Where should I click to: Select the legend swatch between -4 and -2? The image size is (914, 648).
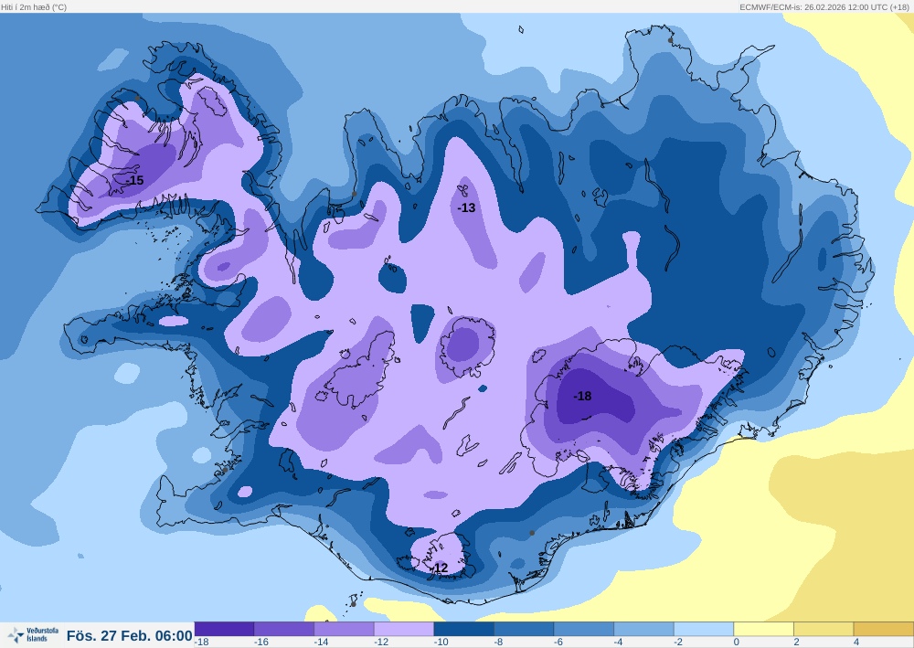pyautogui.click(x=644, y=629)
